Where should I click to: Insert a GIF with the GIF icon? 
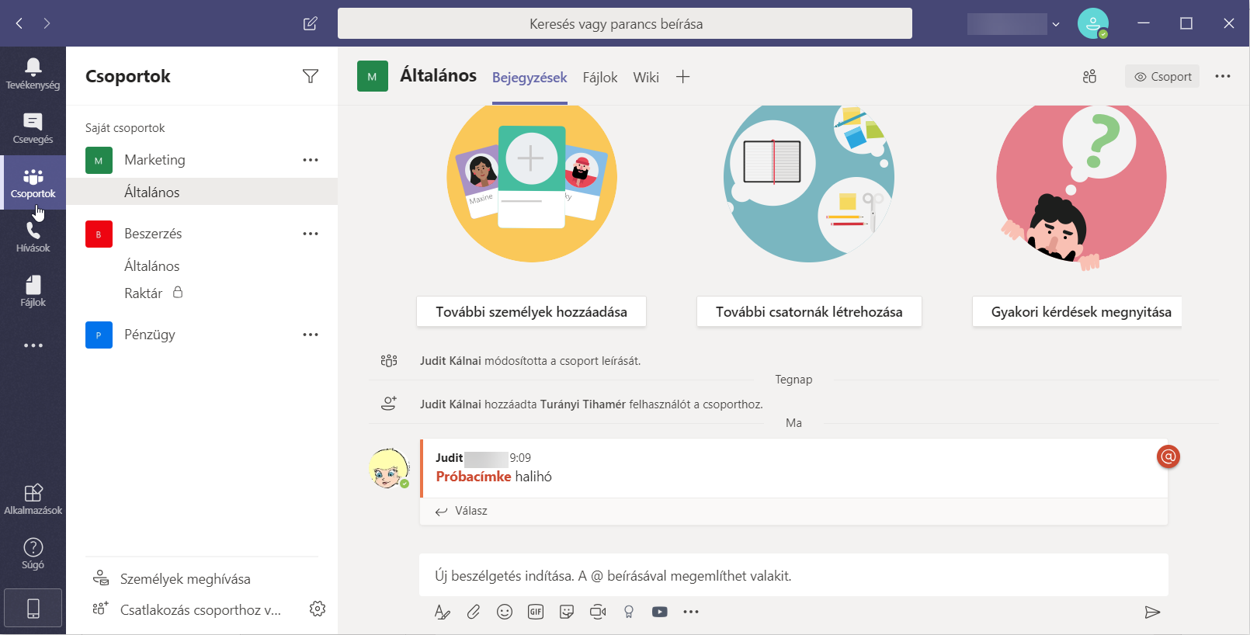point(536,612)
